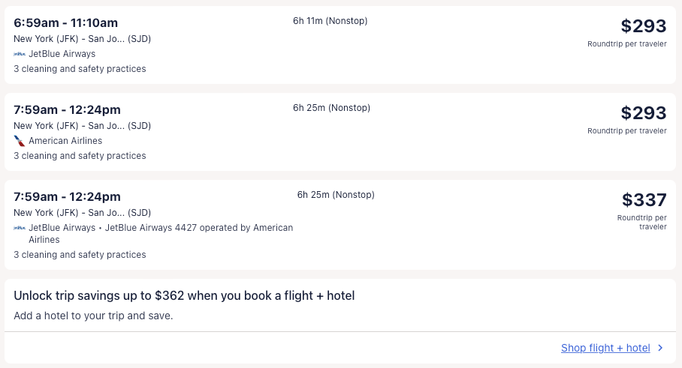Choose the $337 roundtrip fare
Image resolution: width=682 pixels, height=368 pixels.
pos(644,200)
